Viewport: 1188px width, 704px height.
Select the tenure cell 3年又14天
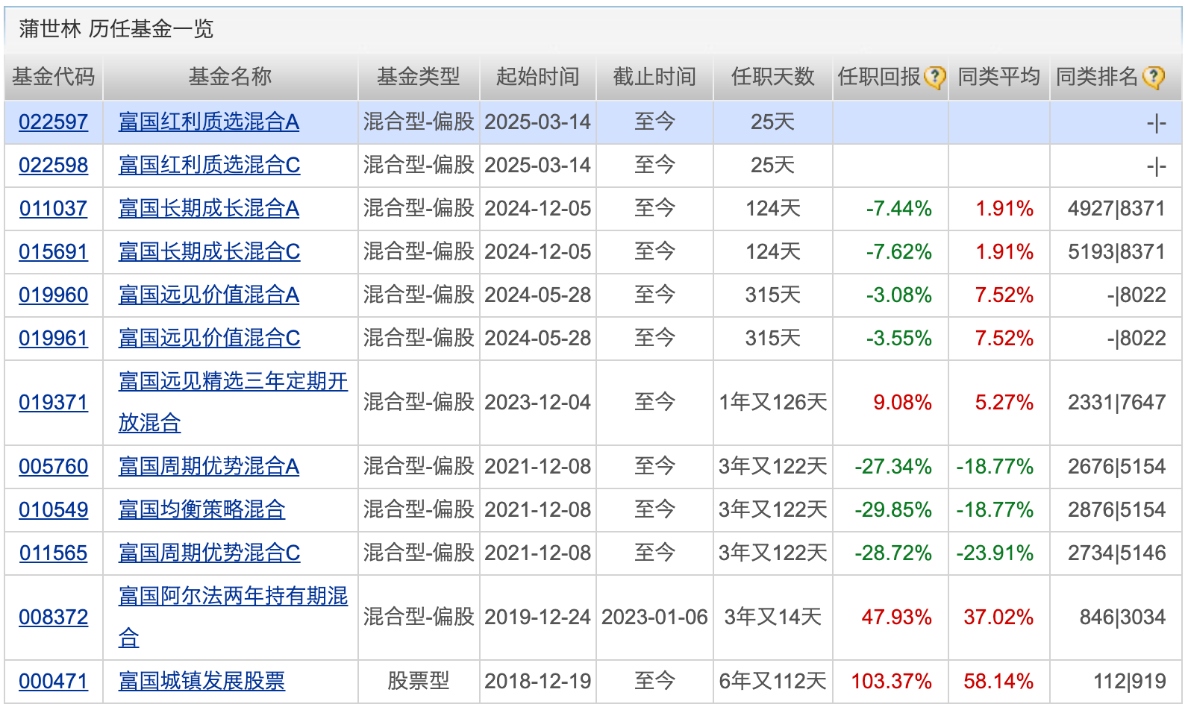tap(772, 617)
